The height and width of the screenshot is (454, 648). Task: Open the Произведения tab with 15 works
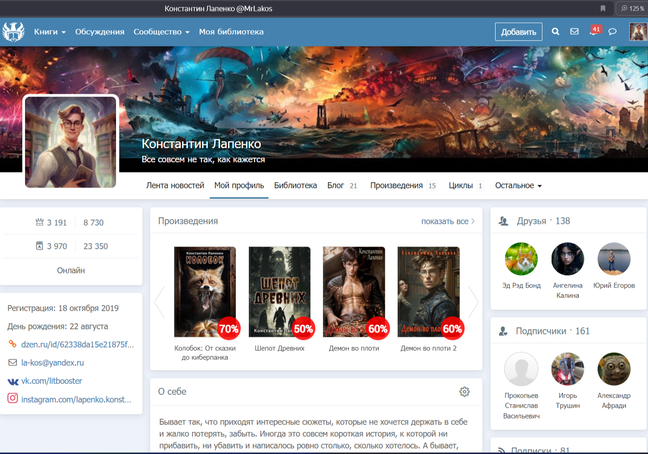[x=402, y=186]
